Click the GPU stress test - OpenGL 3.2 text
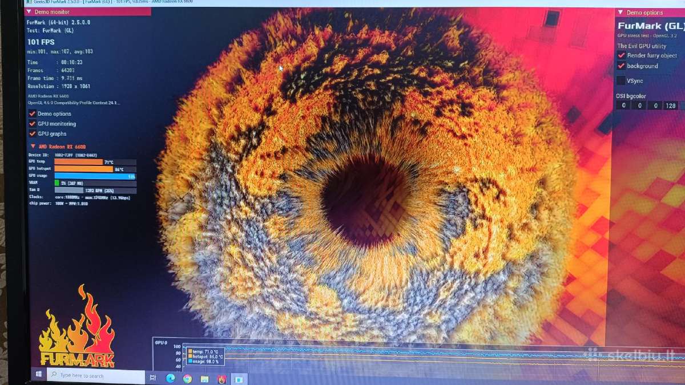 648,35
